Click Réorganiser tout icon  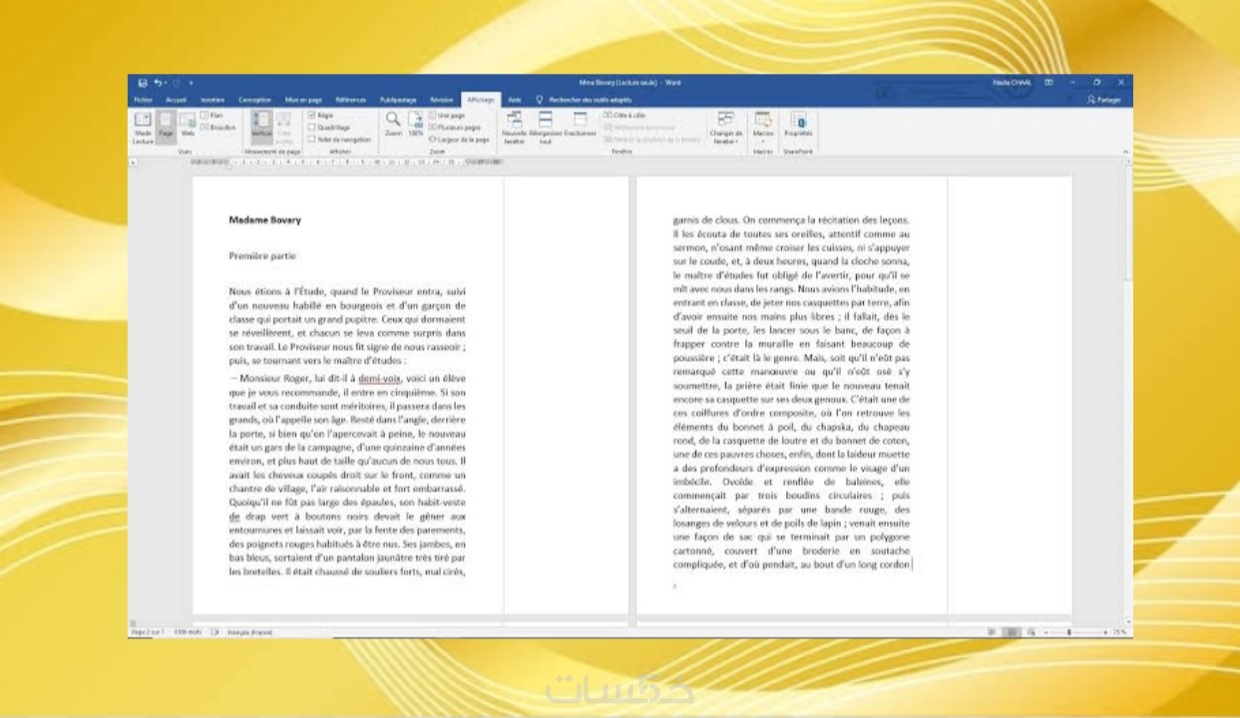(546, 128)
